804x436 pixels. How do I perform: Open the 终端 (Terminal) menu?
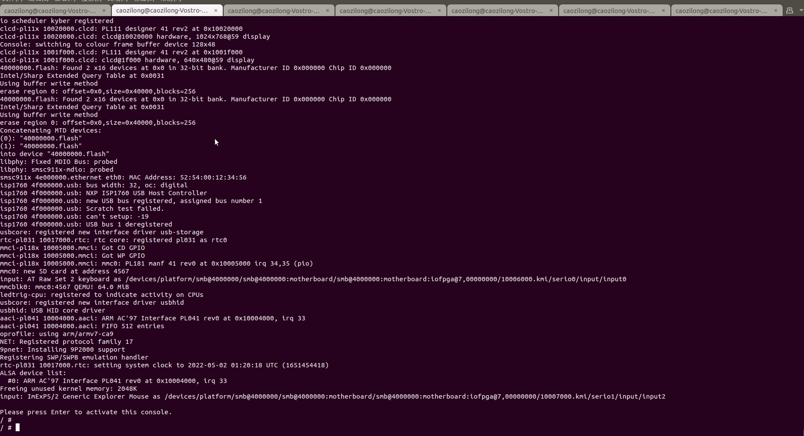pyautogui.click(x=117, y=1)
